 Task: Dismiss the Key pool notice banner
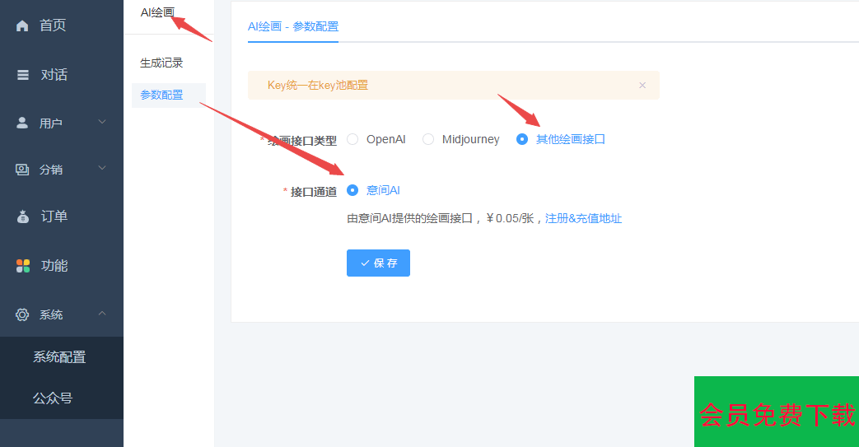pos(642,85)
